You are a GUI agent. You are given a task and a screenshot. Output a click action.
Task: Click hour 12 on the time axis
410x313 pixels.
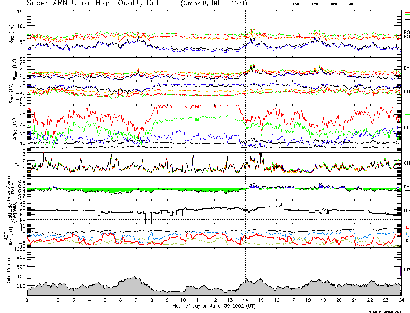[214, 301]
